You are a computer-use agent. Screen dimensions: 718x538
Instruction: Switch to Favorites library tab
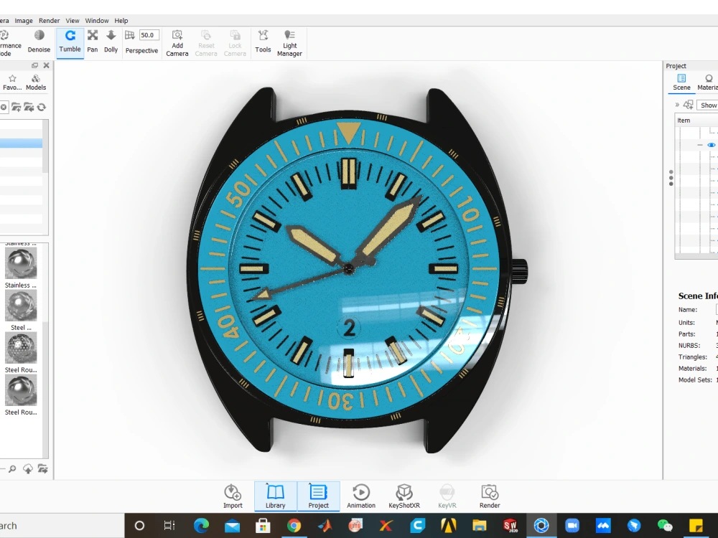coord(12,82)
